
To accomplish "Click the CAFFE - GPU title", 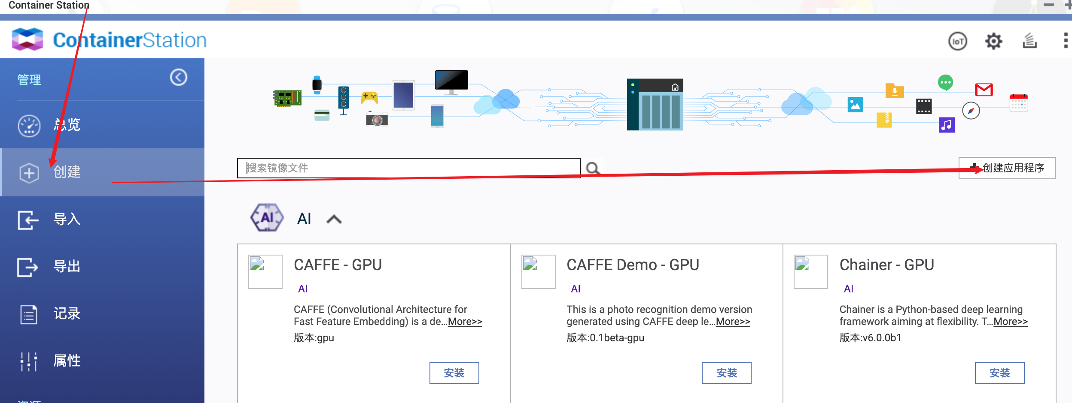I will coord(338,265).
